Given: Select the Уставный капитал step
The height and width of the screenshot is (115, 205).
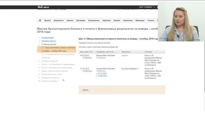Looking at the screenshot, I should point(49,44).
